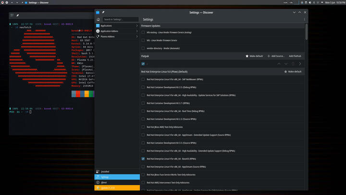This screenshot has width=346, height=195.
Task: Click the network icon in system tray
Action: pos(318,3)
